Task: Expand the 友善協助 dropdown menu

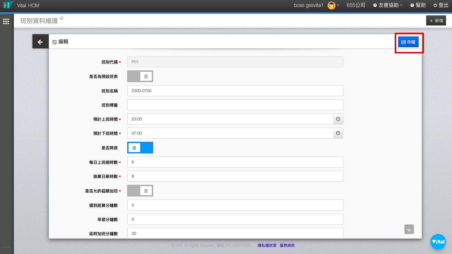Action: click(x=388, y=5)
